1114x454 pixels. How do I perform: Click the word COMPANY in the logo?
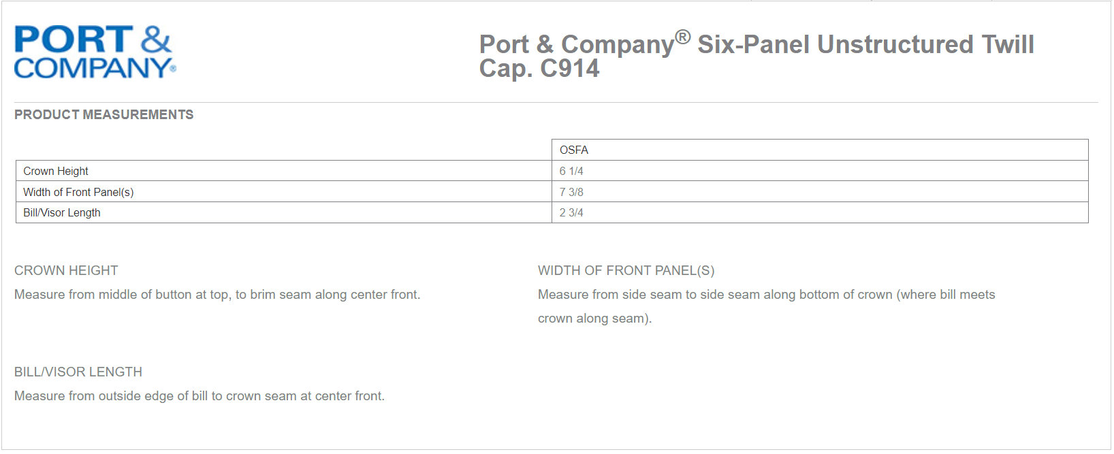click(92, 68)
